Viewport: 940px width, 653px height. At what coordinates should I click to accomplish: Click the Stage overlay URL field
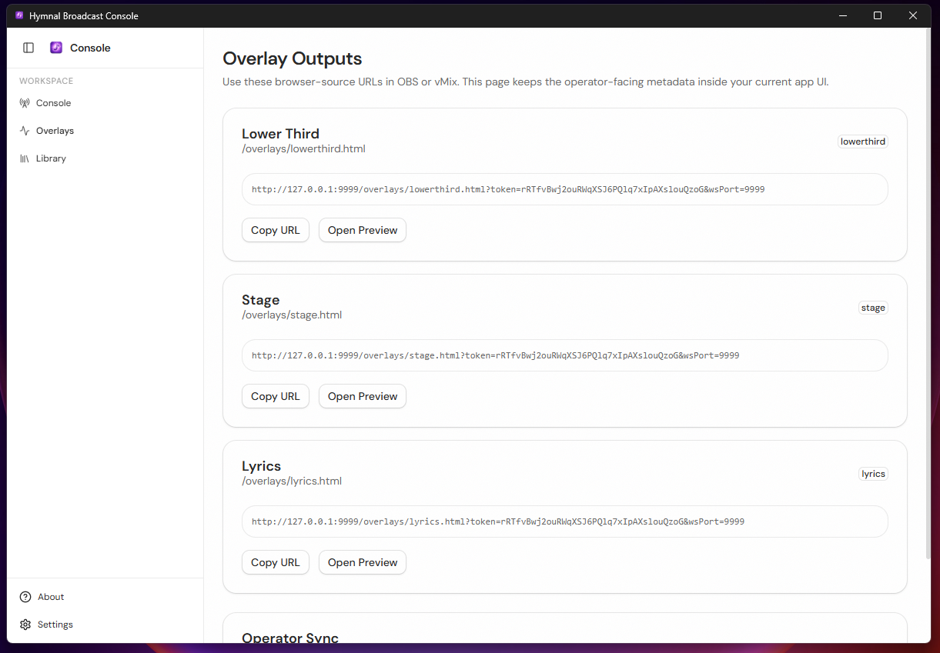[x=565, y=355]
